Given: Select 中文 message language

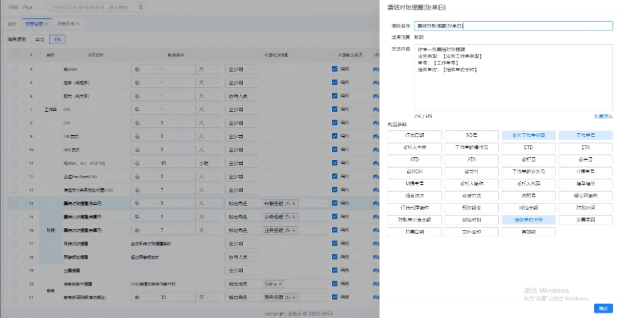Looking at the screenshot, I should [x=39, y=39].
